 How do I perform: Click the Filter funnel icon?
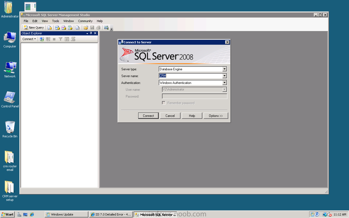(61, 39)
